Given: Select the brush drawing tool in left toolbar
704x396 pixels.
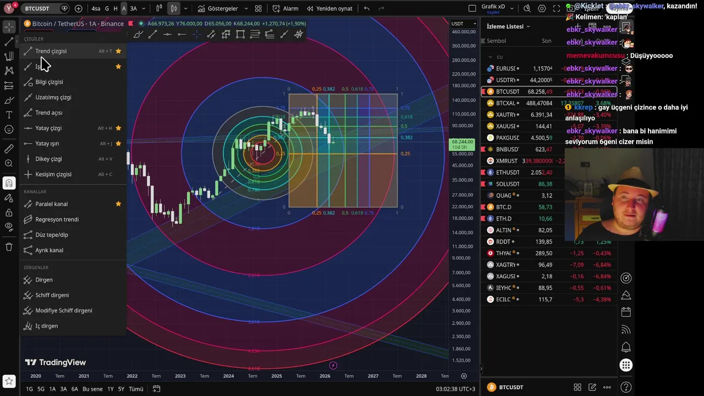Looking at the screenshot, I should coord(9,100).
